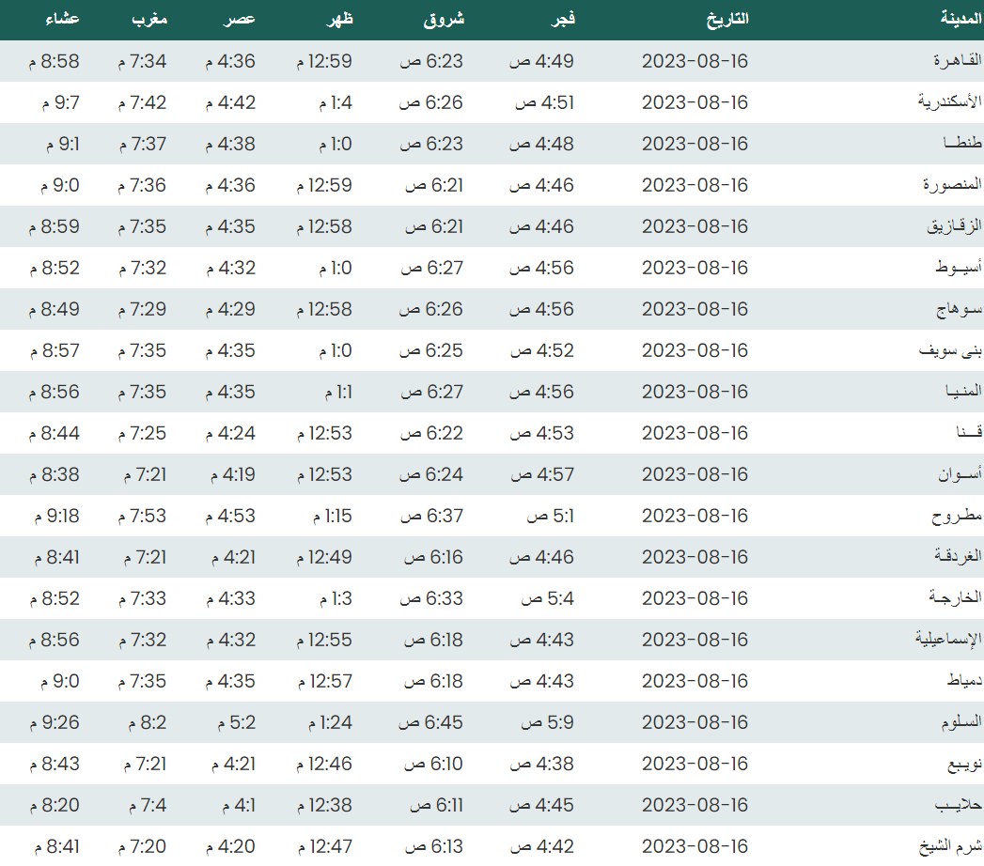
Task: Select the عشاء column header
Action: pyautogui.click(x=62, y=19)
